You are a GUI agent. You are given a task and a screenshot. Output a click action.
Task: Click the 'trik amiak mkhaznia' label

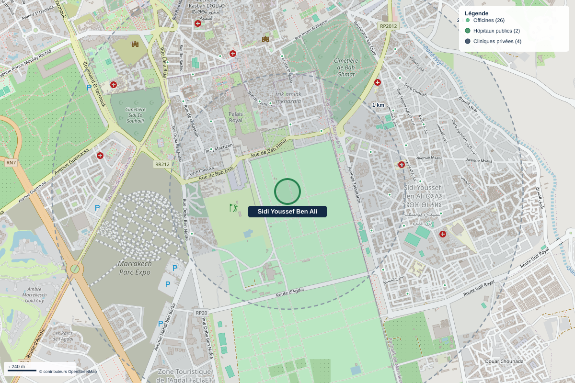click(288, 98)
